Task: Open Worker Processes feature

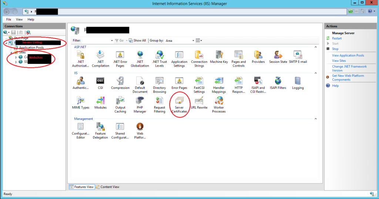Action: coord(219,105)
